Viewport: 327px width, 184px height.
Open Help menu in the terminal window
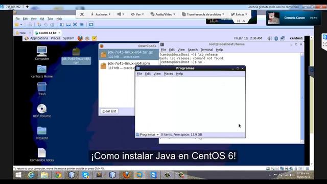219,50
